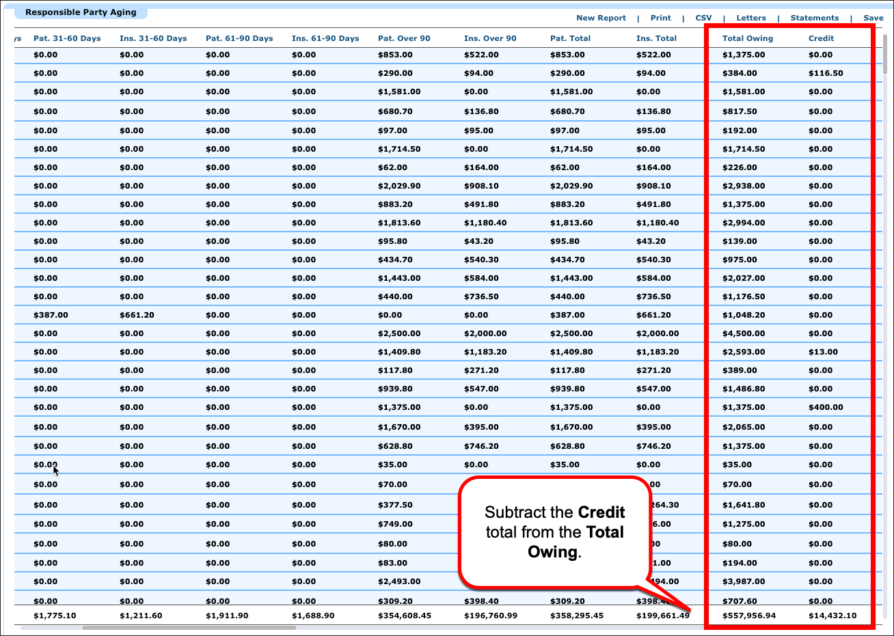Select the $1,048.20 Total Owing cell
This screenshot has height=636, width=894.
[744, 315]
